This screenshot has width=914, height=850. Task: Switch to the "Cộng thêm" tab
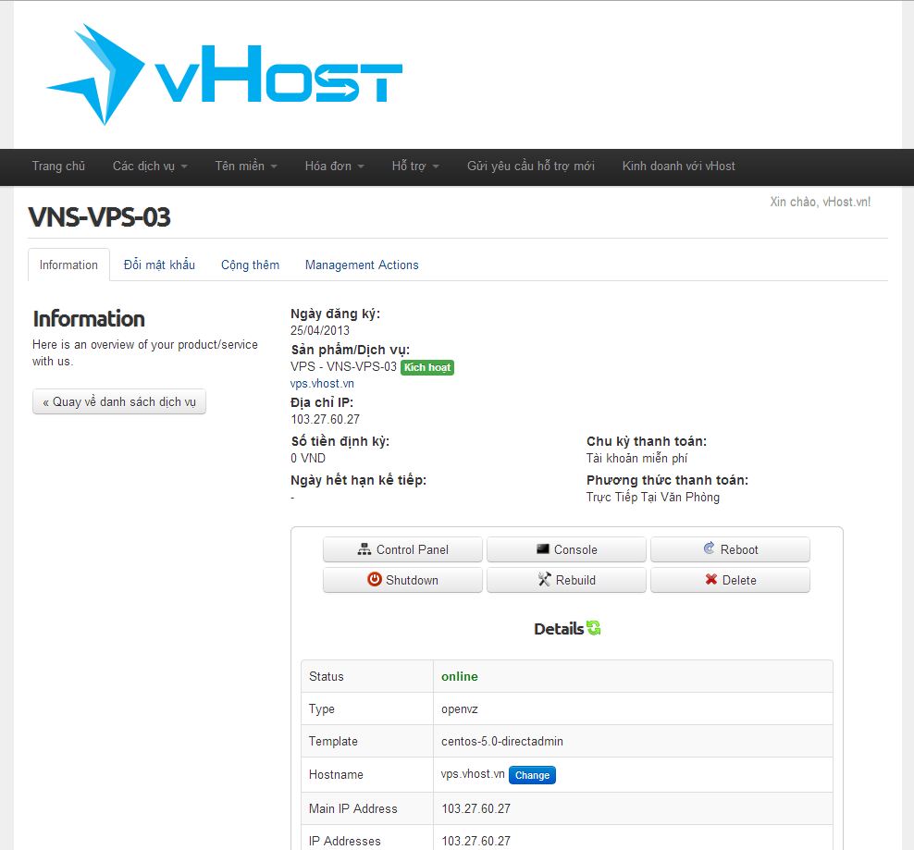pyautogui.click(x=250, y=265)
